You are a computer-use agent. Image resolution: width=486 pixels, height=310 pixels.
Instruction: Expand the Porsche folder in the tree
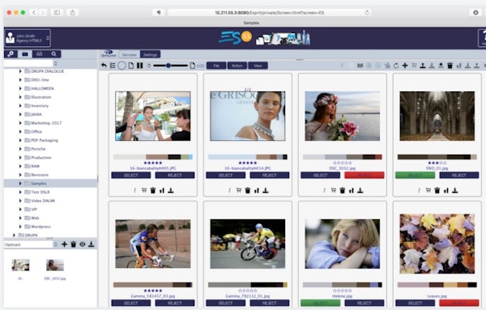coord(20,149)
